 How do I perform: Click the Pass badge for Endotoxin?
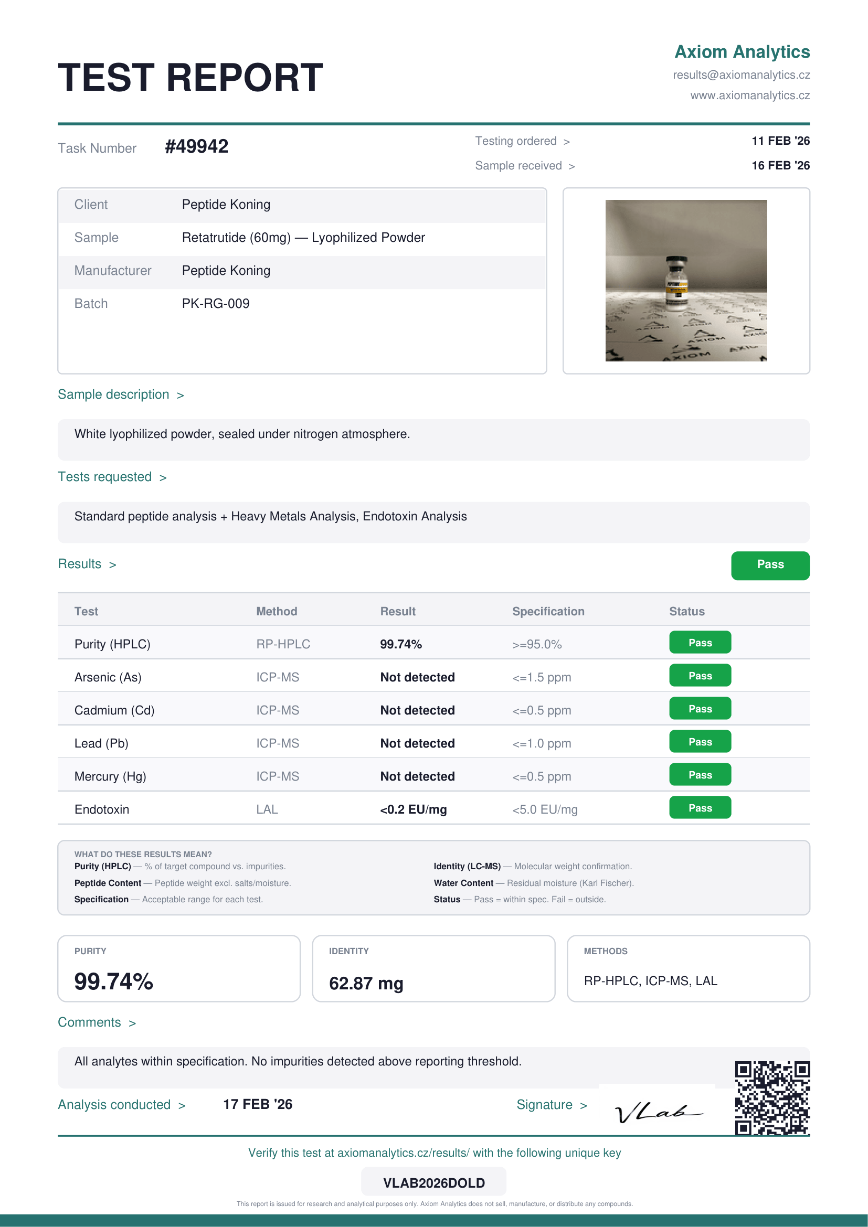(700, 808)
